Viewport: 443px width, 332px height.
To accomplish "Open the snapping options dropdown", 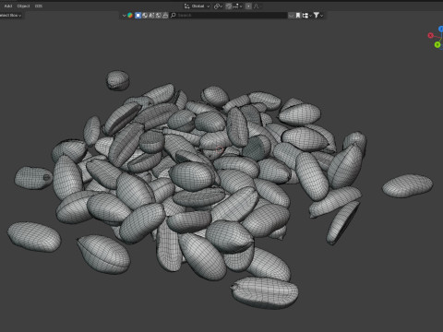I will (x=237, y=6).
